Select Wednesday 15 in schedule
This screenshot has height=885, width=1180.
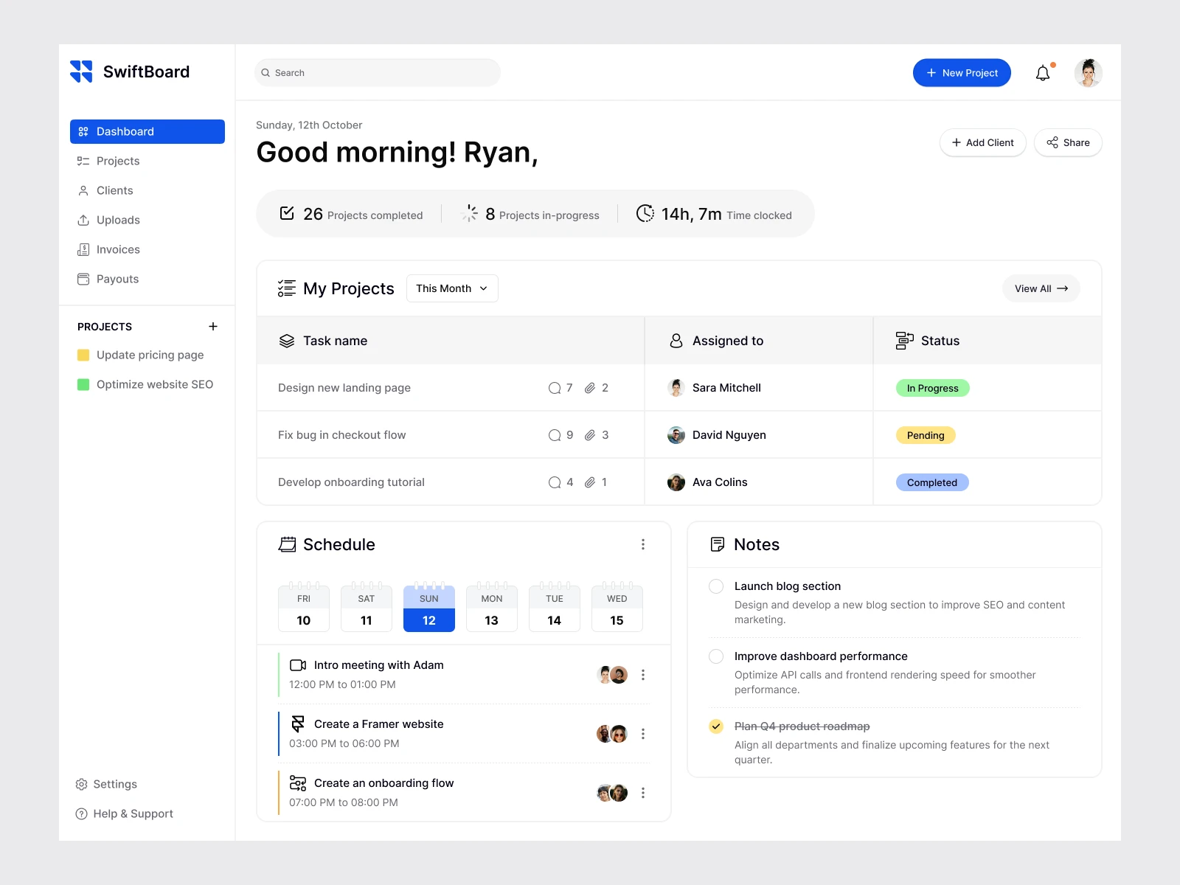[617, 608]
